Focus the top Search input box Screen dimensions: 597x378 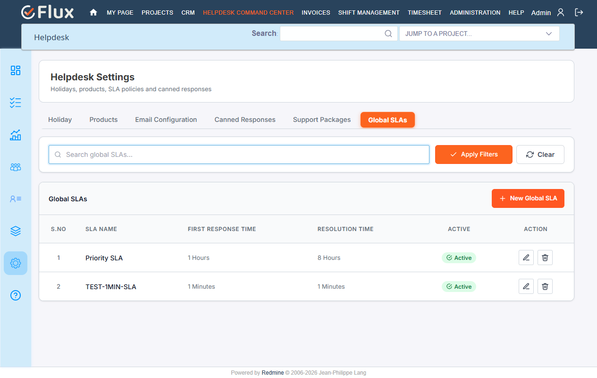click(x=339, y=34)
